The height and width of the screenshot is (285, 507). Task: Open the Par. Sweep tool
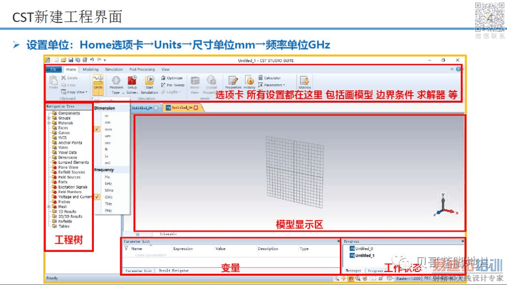[x=173, y=85]
